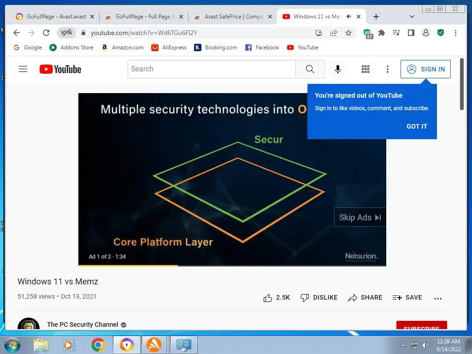This screenshot has height=354, width=472.
Task: Click the browser forward arrow
Action: (31, 33)
